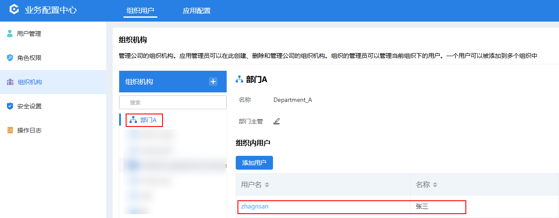This screenshot has width=559, height=218.
Task: Open the 应用配置 tab
Action: click(197, 10)
